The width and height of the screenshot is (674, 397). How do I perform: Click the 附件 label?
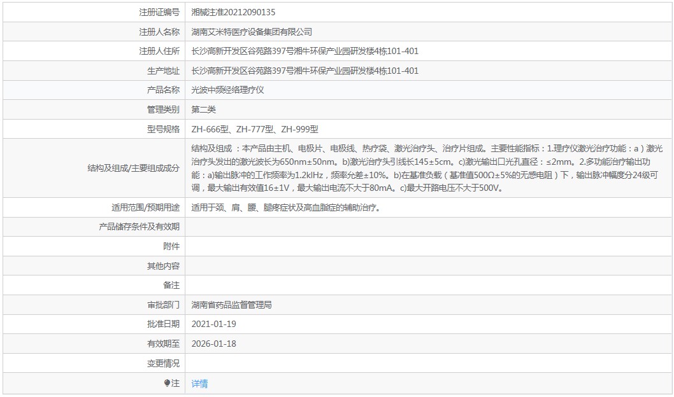point(171,246)
